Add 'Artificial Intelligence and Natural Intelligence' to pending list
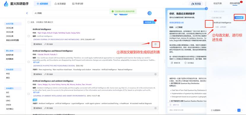This screenshot has width=246, height=115. coord(155,74)
